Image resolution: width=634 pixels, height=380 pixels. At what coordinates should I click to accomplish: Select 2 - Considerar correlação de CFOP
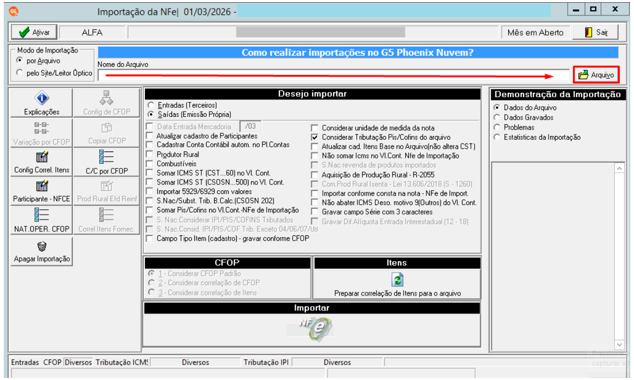[151, 283]
